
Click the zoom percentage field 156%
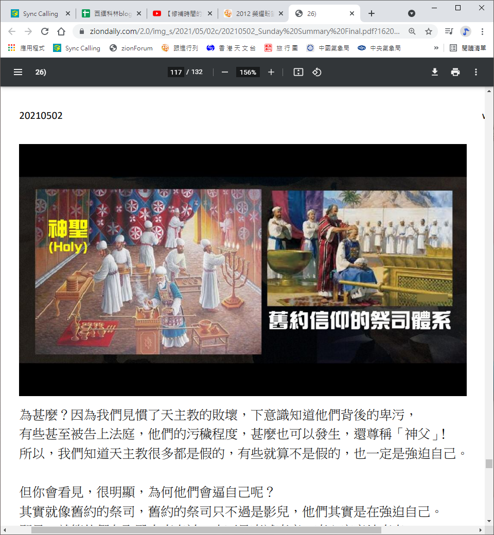[x=248, y=72]
